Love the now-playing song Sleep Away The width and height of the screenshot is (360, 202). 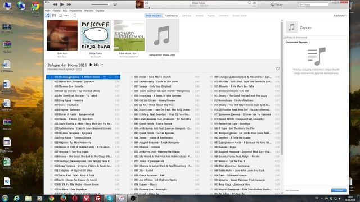tap(249, 3)
